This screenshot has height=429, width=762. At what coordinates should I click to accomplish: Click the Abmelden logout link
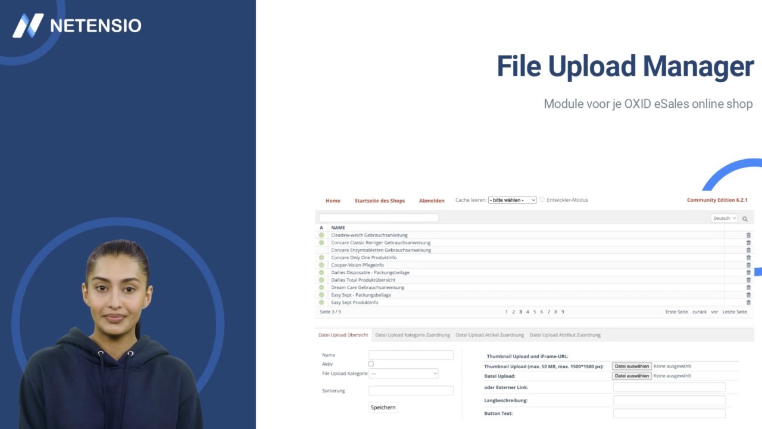(432, 201)
